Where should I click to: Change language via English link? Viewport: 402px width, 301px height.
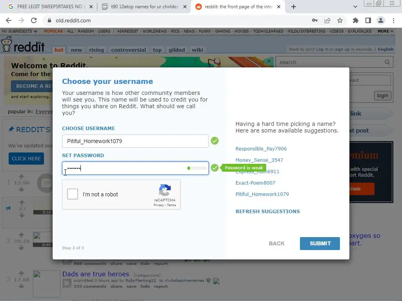point(386,49)
